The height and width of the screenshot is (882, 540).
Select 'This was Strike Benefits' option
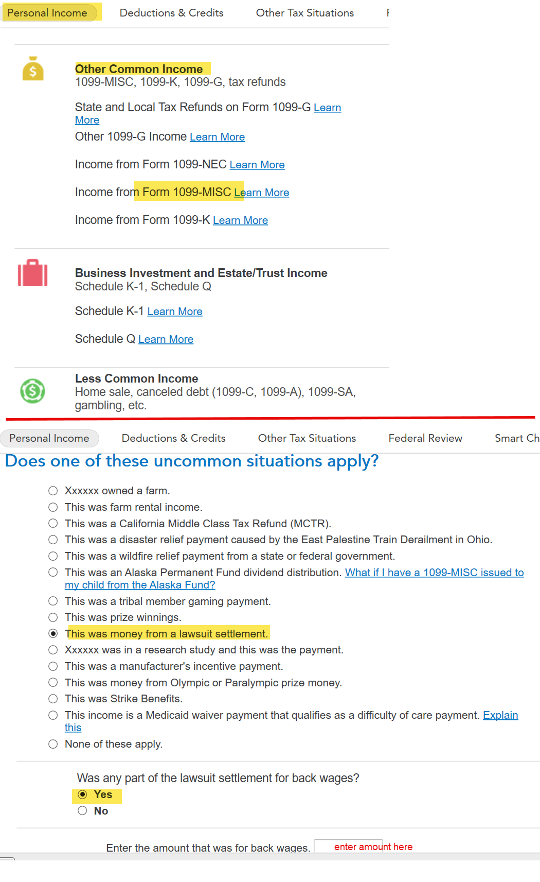[x=53, y=699]
